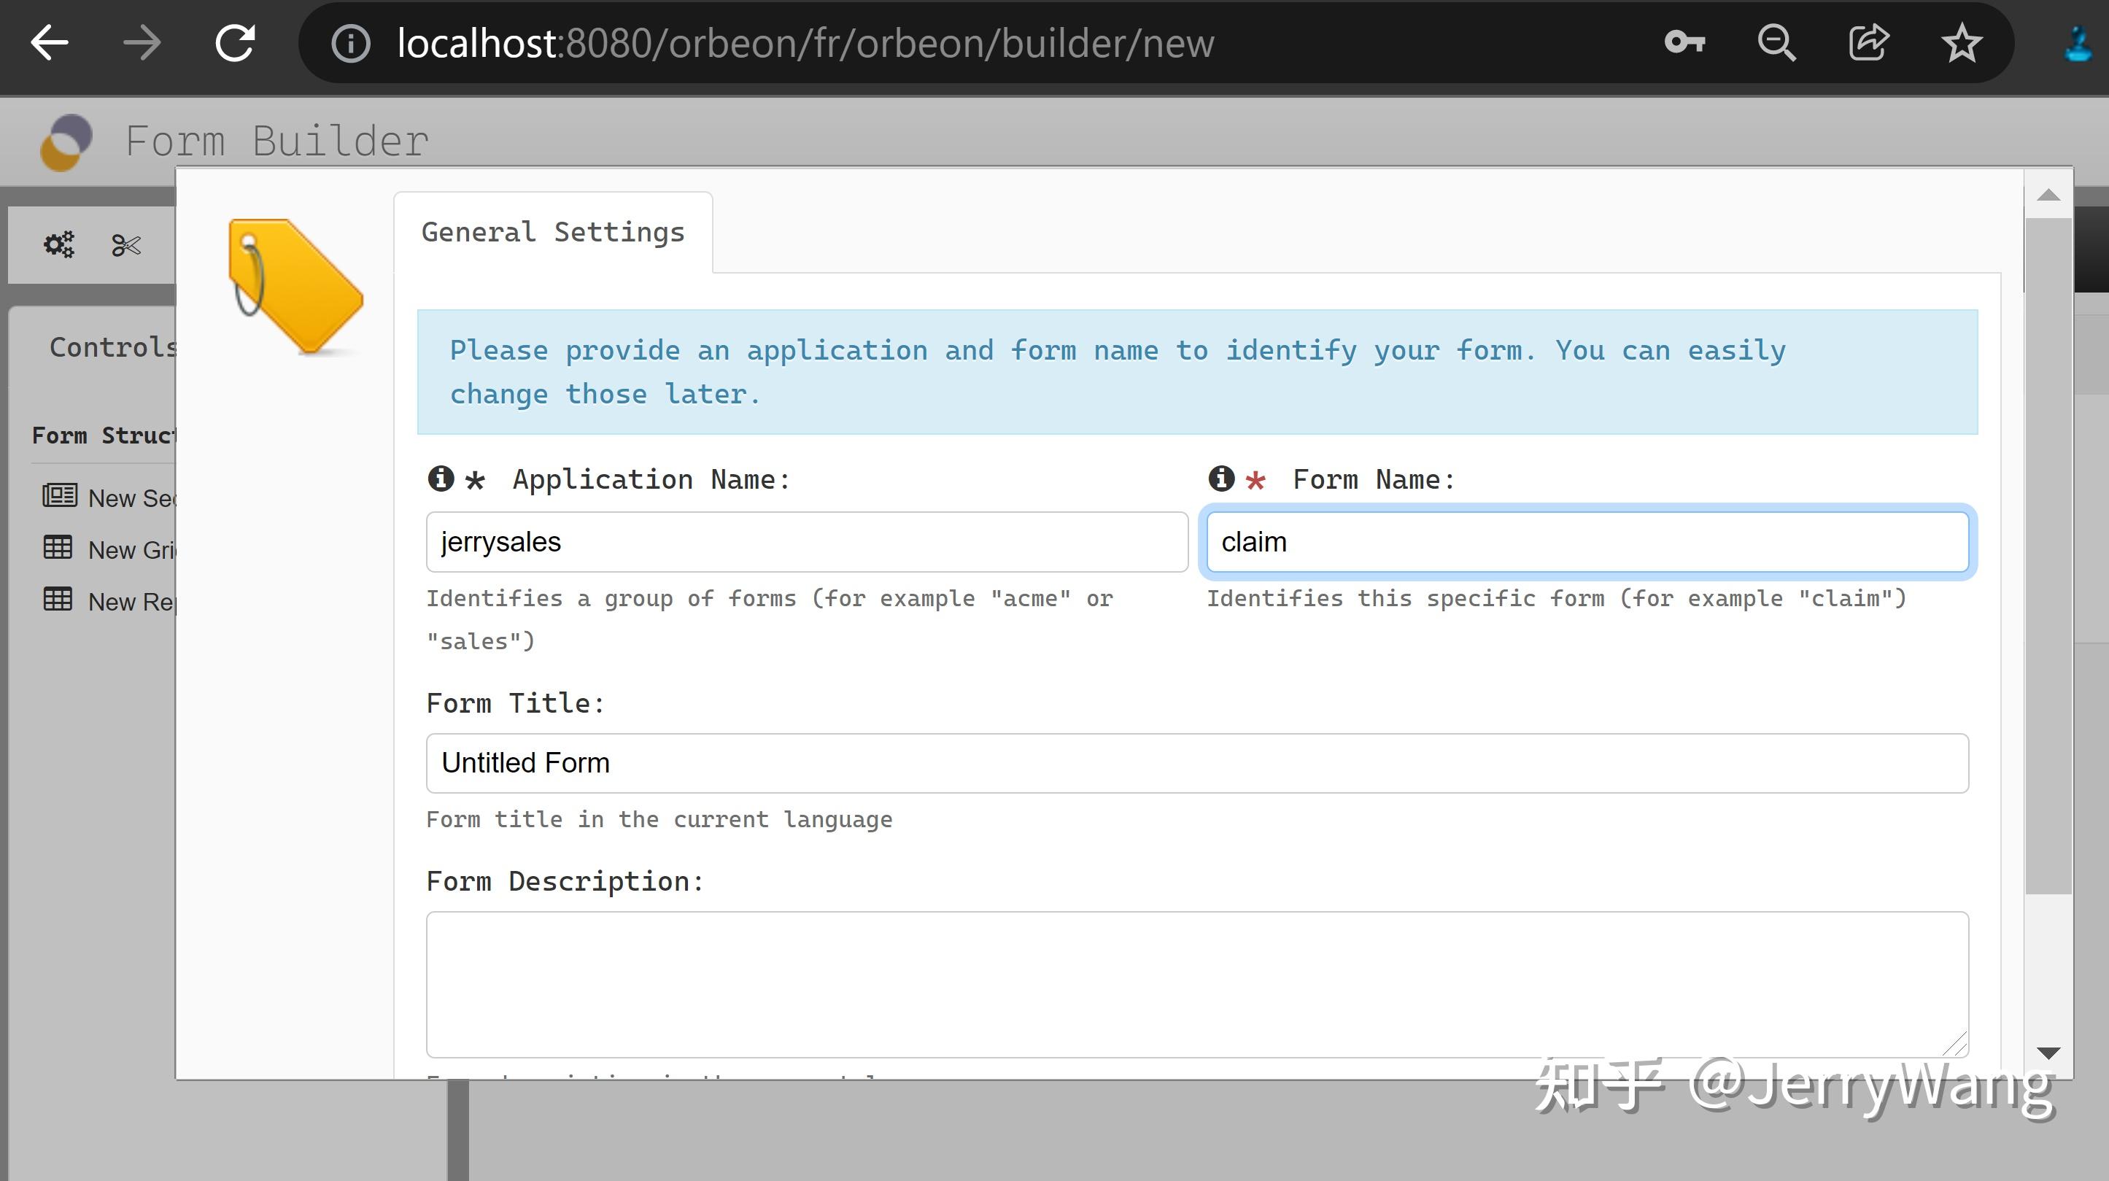Click the Form Description resize handle
The width and height of the screenshot is (2109, 1181).
(x=1954, y=1045)
